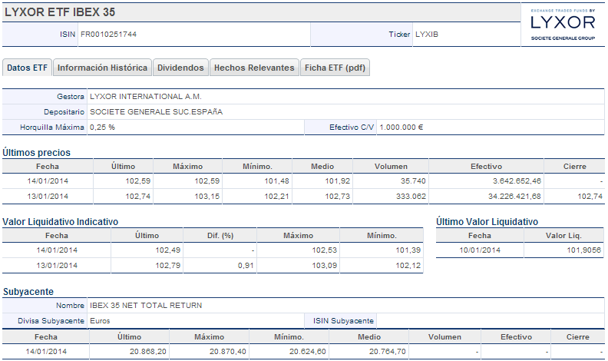Click the Volumen header in Últimos precios
The height and width of the screenshot is (361, 608).
(391, 167)
